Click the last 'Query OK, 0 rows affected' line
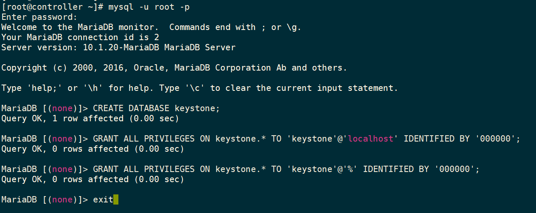The width and height of the screenshot is (536, 213). pyautogui.click(x=93, y=179)
